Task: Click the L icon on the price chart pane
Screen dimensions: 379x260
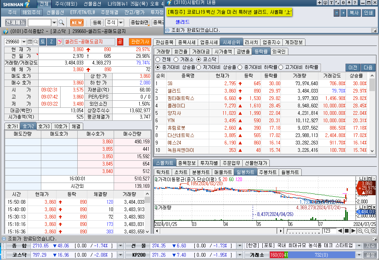Action: [361, 179]
